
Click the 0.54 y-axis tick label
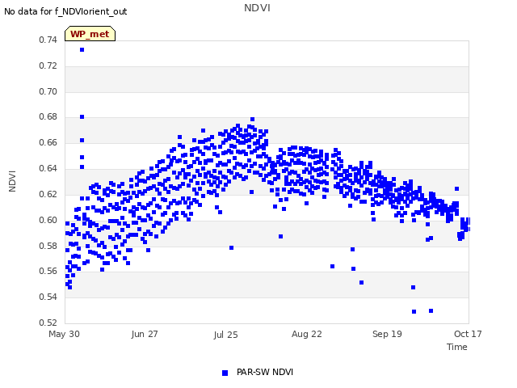tap(48, 297)
